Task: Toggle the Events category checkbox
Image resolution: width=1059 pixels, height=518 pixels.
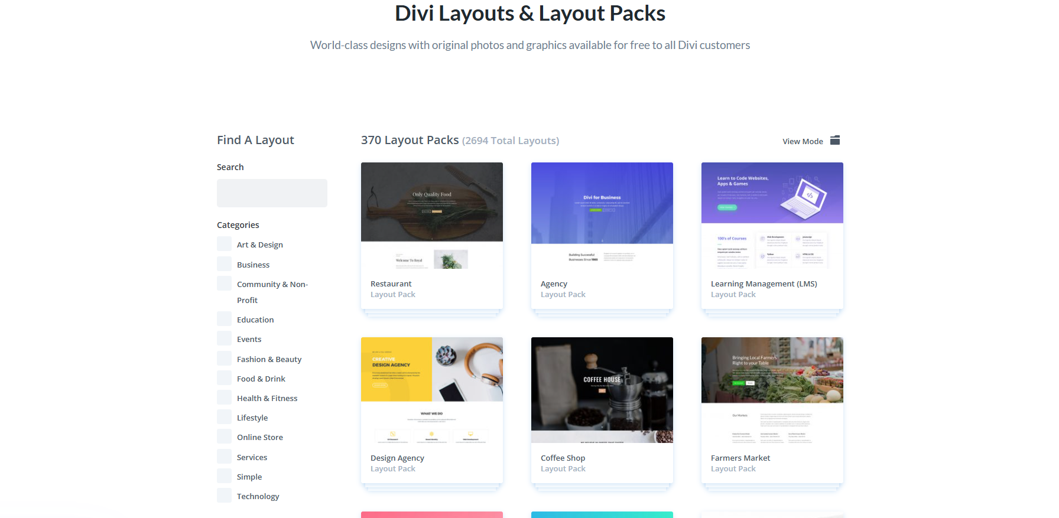Action: pyautogui.click(x=225, y=338)
